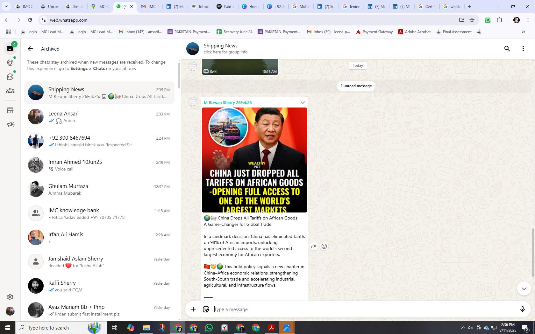The height and width of the screenshot is (334, 535).
Task: Forward the China tariffs message
Action: [x=314, y=246]
